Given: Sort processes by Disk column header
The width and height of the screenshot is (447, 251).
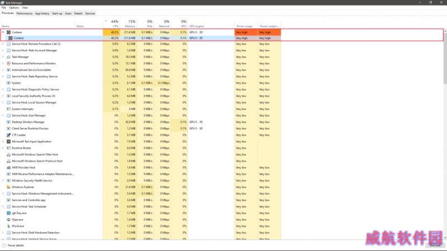Looking at the screenshot, I should coord(145,23).
